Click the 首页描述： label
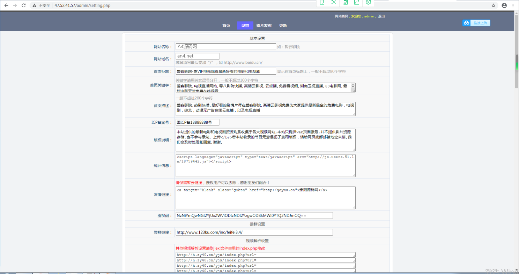This screenshot has height=274, width=519. pos(163,106)
